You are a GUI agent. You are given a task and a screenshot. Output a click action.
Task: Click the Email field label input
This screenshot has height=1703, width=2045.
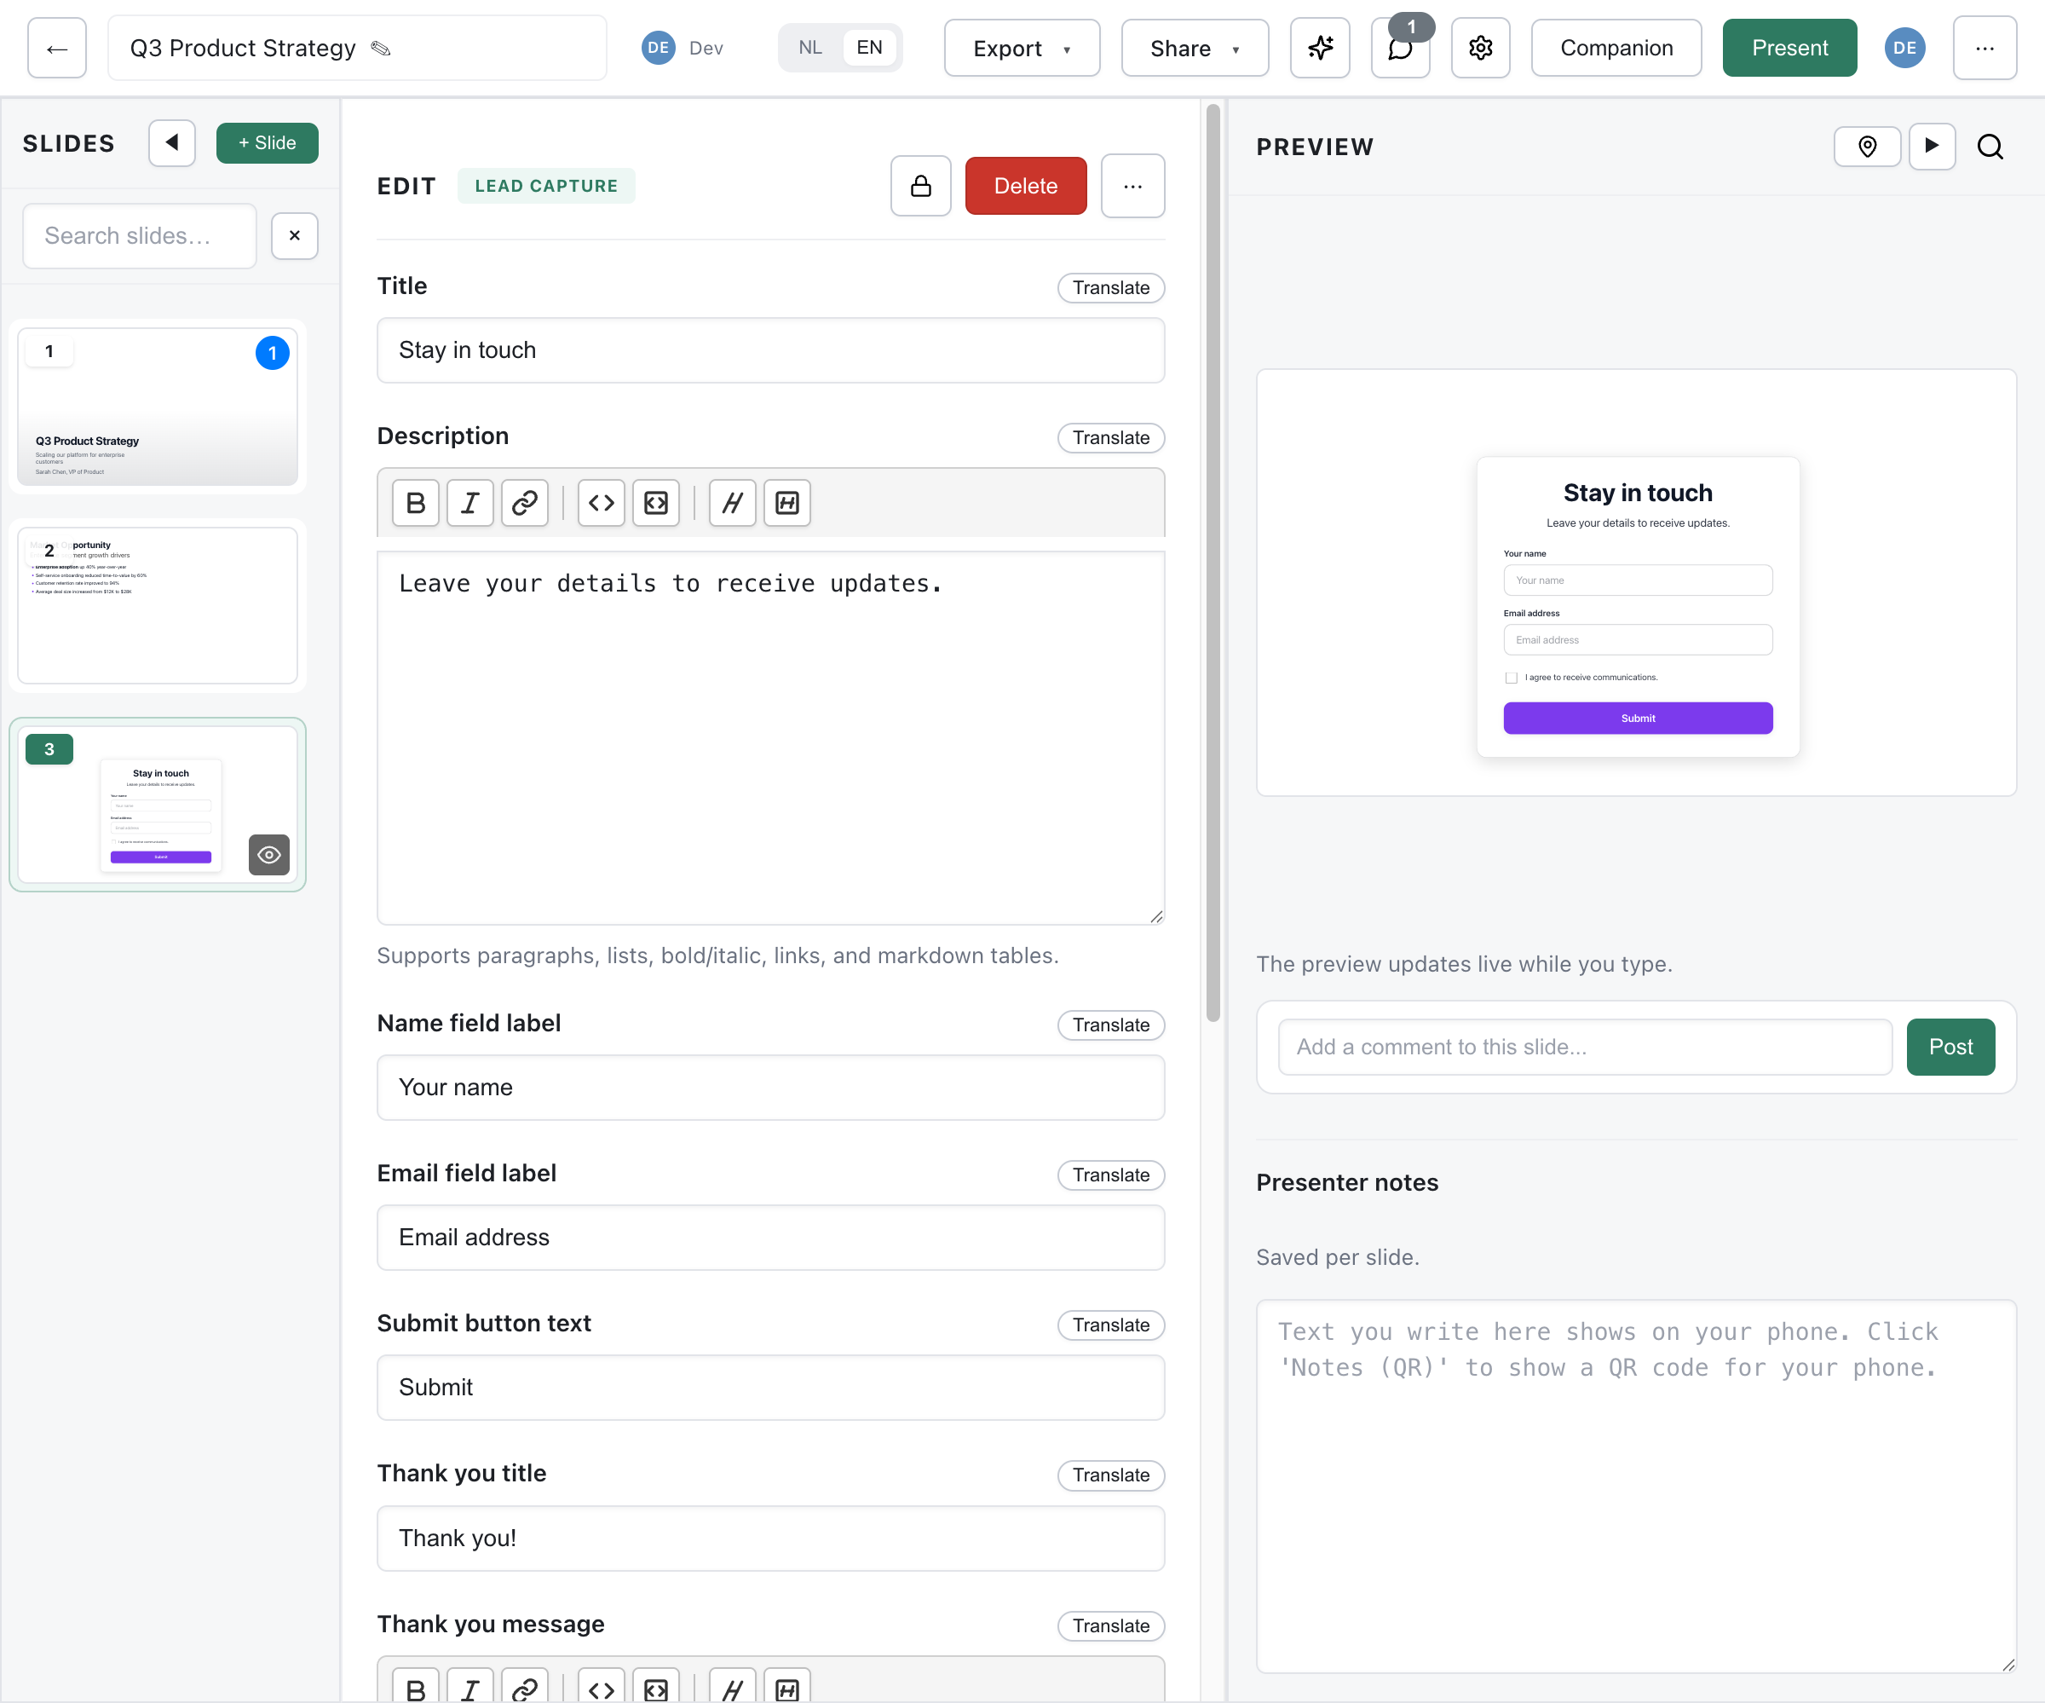[770, 1238]
